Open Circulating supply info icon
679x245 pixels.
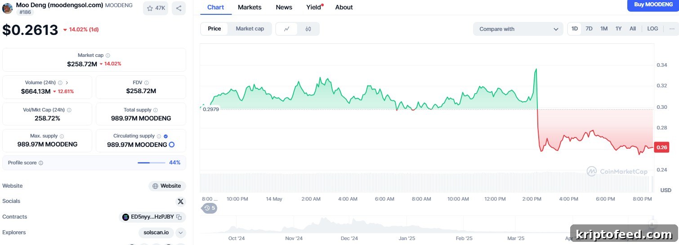click(159, 136)
